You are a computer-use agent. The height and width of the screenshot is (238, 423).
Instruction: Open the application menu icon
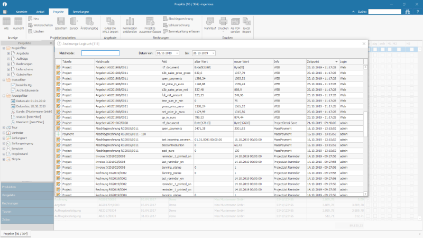pyautogui.click(x=5, y=12)
